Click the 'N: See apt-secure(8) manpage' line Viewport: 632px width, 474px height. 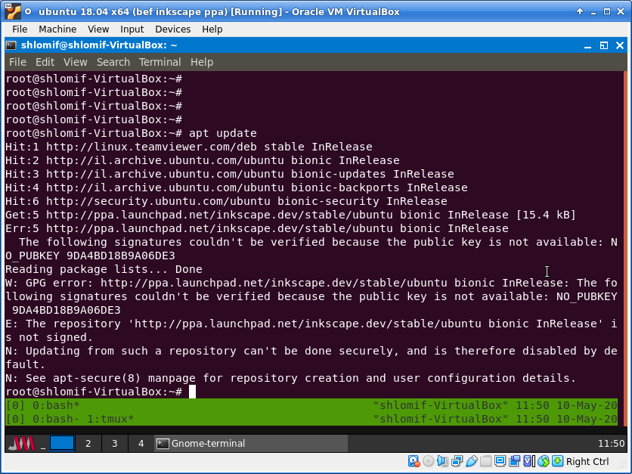click(x=290, y=378)
